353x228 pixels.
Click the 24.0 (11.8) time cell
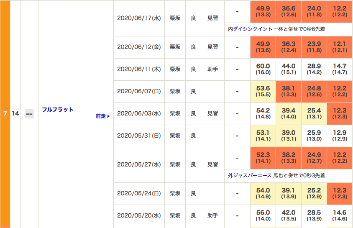[x=314, y=11]
